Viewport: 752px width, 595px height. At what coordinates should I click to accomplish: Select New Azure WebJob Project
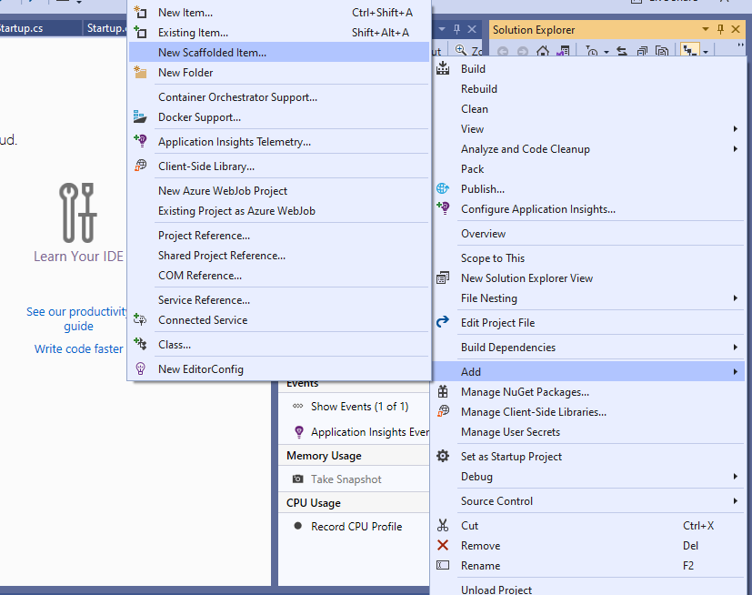278,190
